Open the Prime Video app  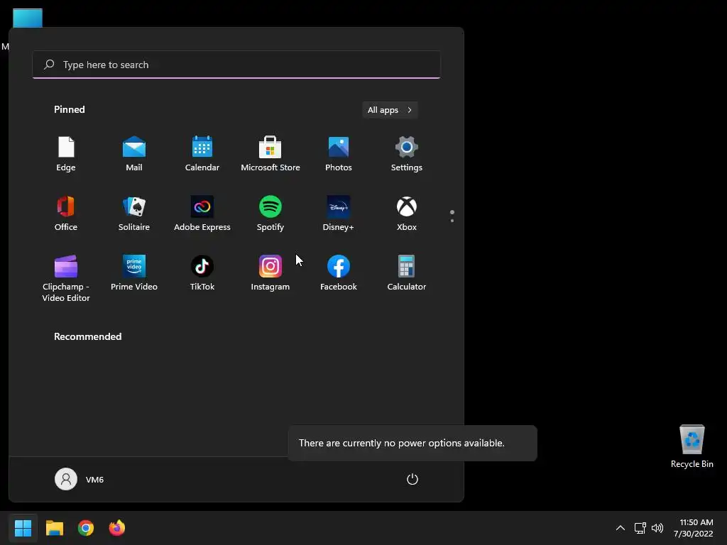[134, 273]
